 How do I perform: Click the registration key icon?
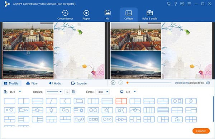coord(176,4)
